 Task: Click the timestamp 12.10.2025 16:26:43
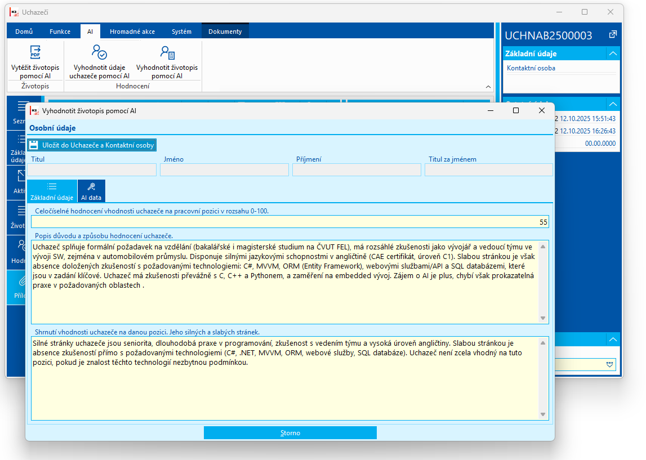(x=587, y=131)
